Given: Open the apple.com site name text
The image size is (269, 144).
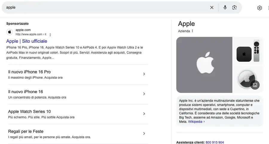Looking at the screenshot, I should pos(23,30).
